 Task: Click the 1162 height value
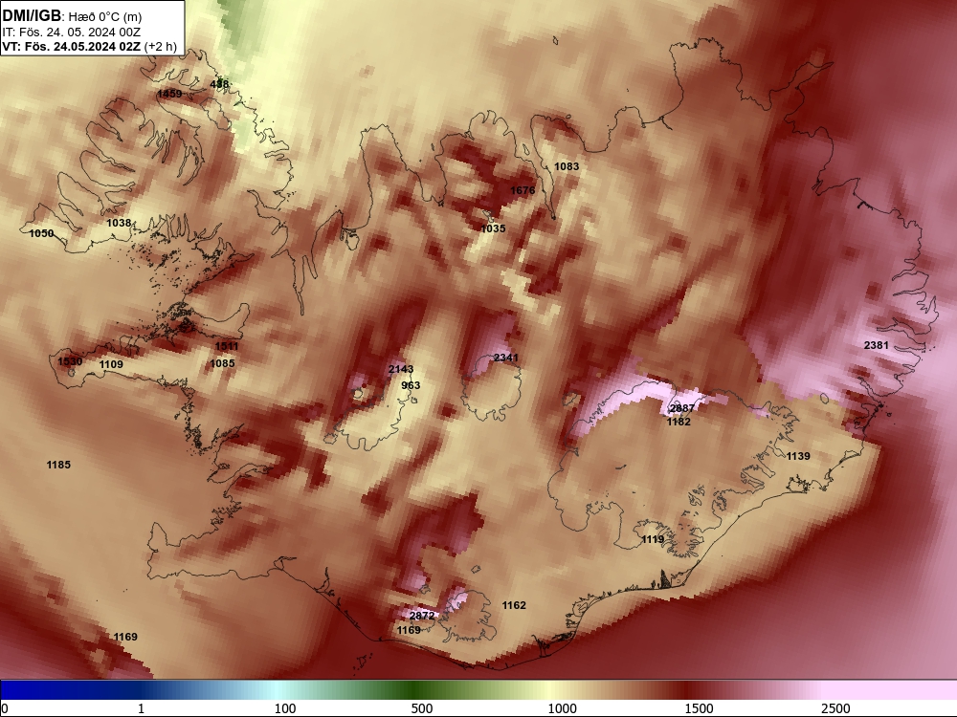[514, 605]
